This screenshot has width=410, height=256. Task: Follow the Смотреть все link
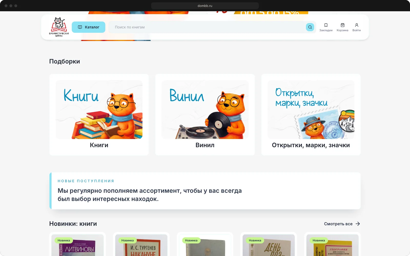[342, 224]
